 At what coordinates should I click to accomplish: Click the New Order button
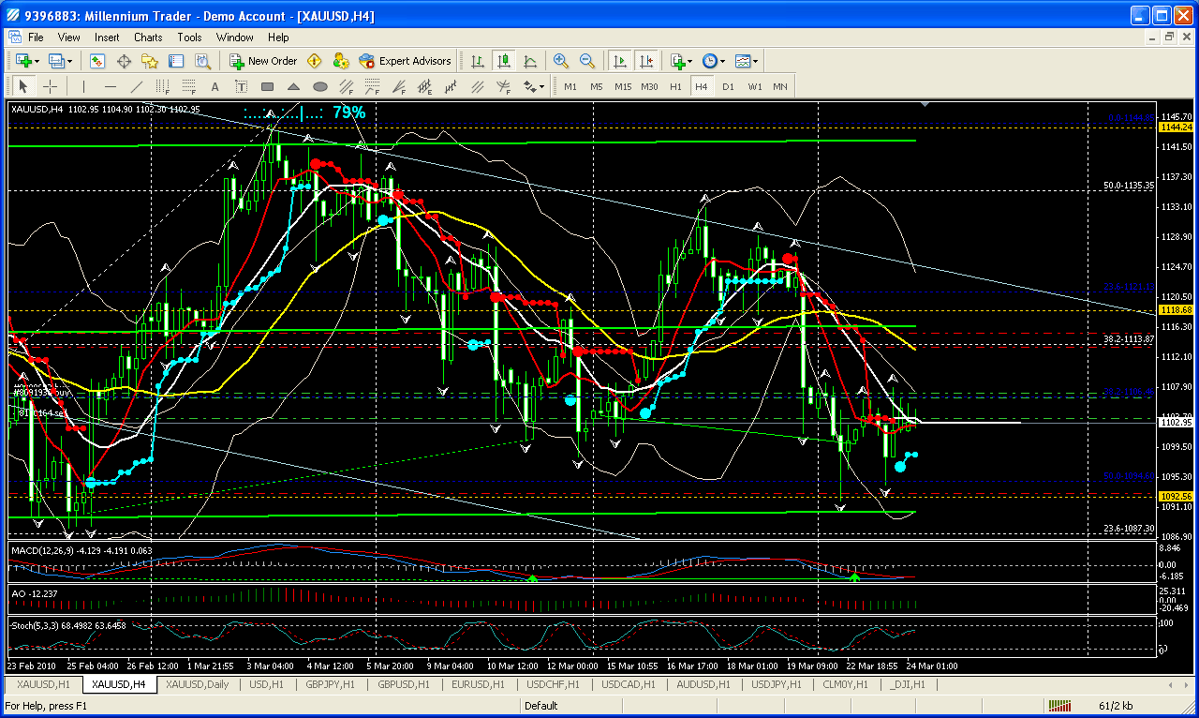tap(264, 61)
